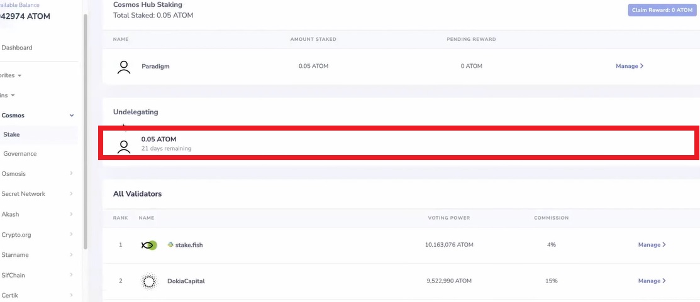This screenshot has height=302, width=700.
Task: Click the 4% commission value
Action: coord(552,244)
